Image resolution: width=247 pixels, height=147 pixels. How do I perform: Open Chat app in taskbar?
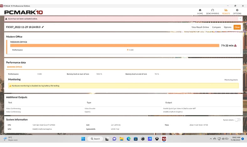click(114, 139)
